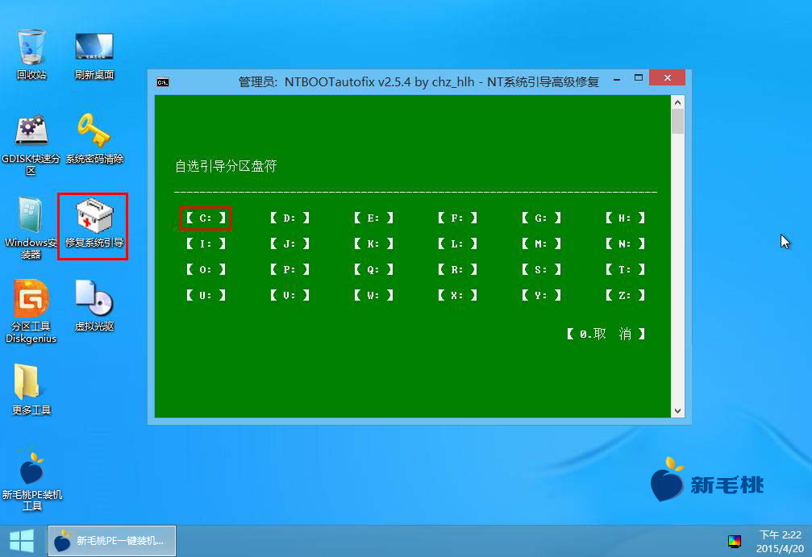This screenshot has width=812, height=557.
Task: Select drive letter G: option
Action: [x=541, y=218]
